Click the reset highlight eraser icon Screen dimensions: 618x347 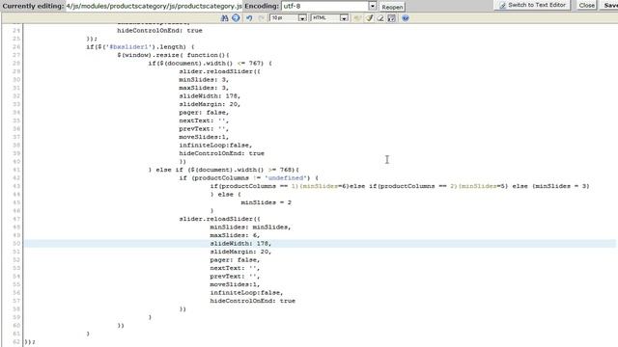pyautogui.click(x=380, y=18)
